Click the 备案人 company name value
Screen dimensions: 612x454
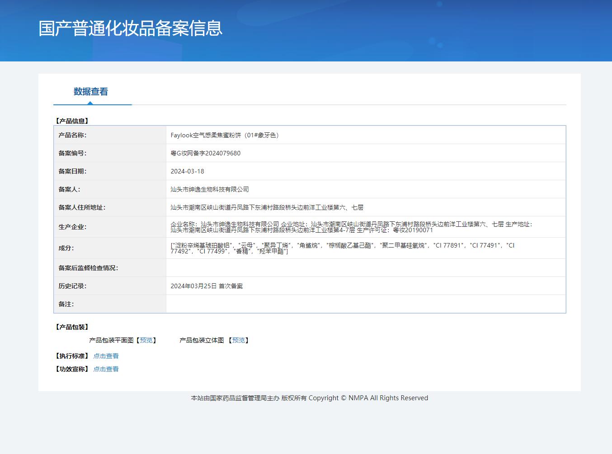click(x=210, y=189)
